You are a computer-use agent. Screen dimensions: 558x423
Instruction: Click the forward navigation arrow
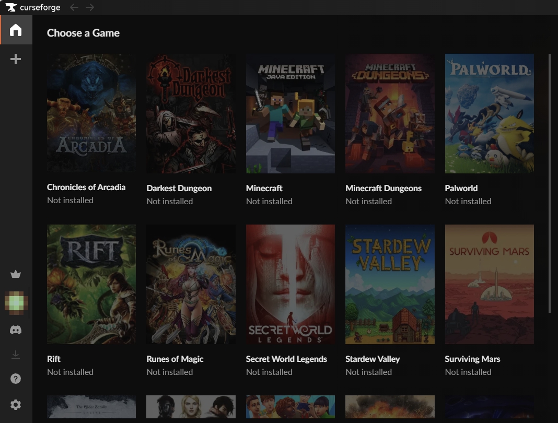[x=90, y=7]
